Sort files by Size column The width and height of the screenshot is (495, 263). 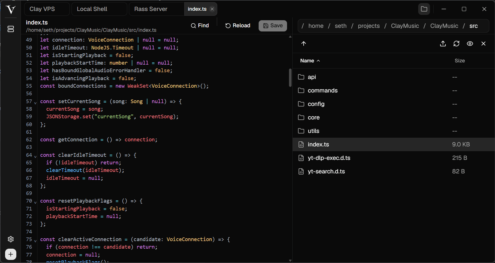point(460,61)
